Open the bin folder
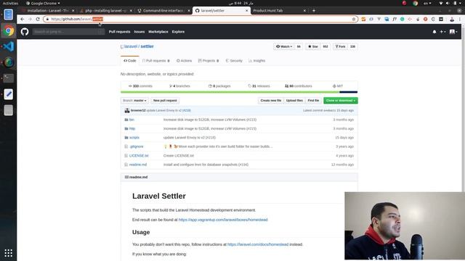Viewport: 465px width, 261px height. tap(132, 120)
